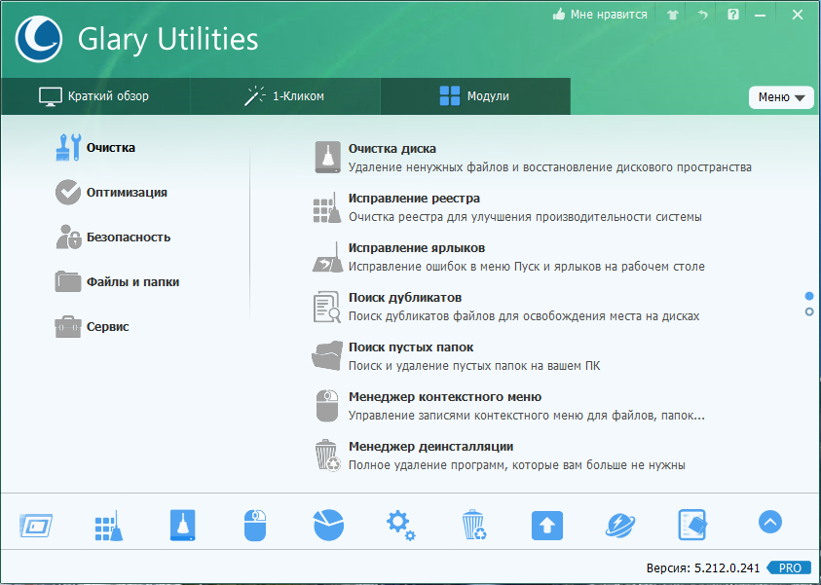Click the version text 5.212.0.241
The height and width of the screenshot is (585, 821).
tap(728, 567)
